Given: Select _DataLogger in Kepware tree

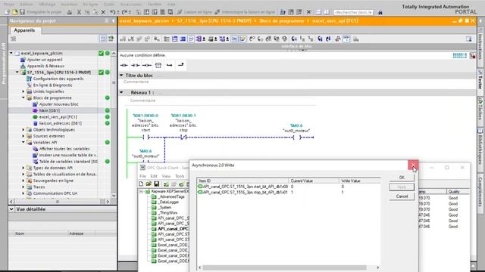Looking at the screenshot, I should tap(168, 202).
